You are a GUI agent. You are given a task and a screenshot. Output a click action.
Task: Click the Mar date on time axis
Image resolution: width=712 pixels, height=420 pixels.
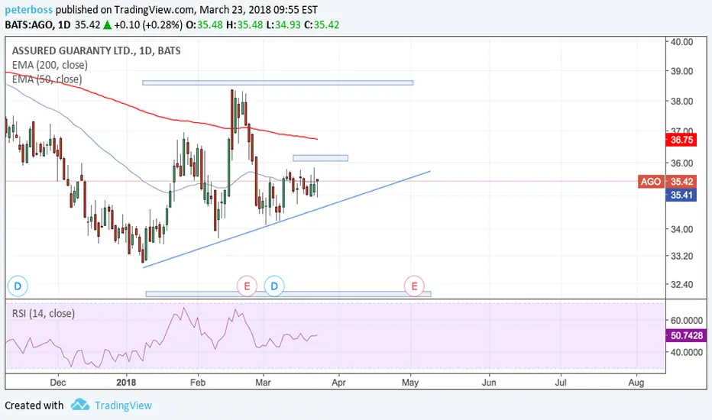tap(263, 383)
